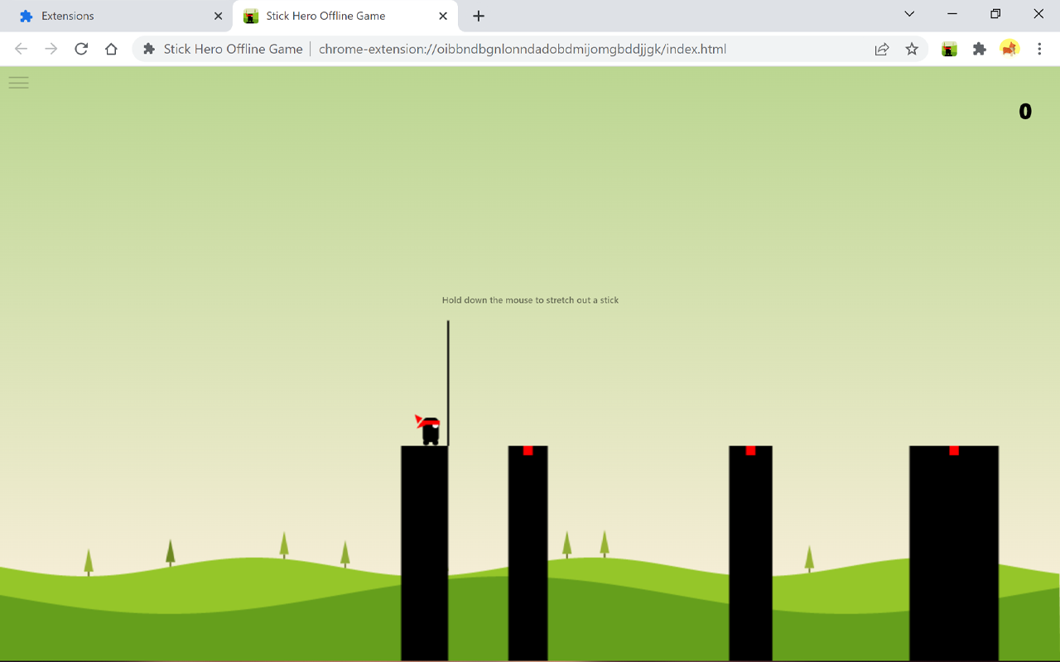Close the Stick Hero Offline Game tab
The height and width of the screenshot is (662, 1060).
pyautogui.click(x=443, y=16)
